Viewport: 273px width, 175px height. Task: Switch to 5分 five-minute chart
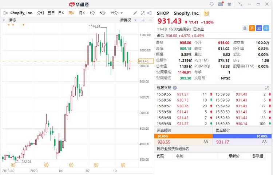point(103,13)
